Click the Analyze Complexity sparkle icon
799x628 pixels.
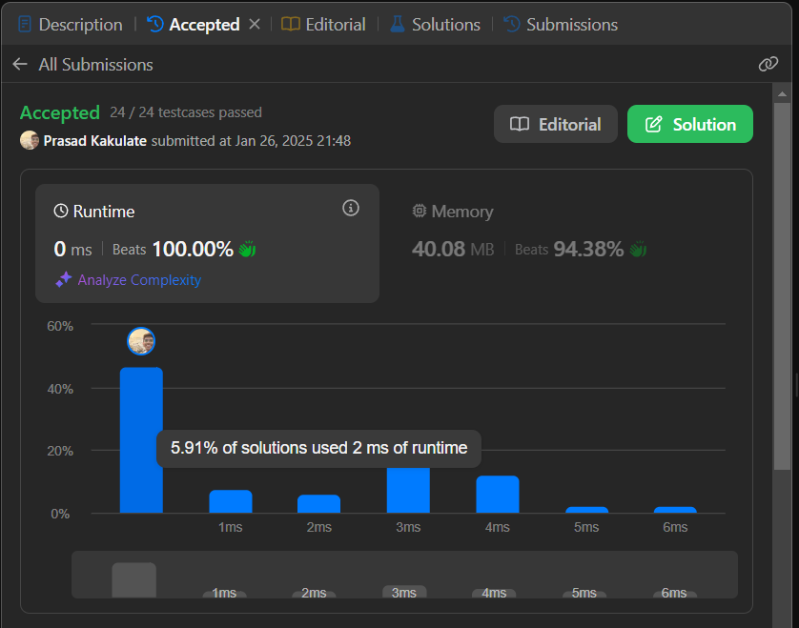point(63,279)
